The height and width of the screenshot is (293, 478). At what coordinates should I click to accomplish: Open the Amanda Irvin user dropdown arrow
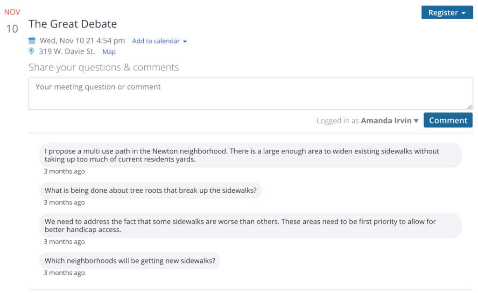pos(416,121)
